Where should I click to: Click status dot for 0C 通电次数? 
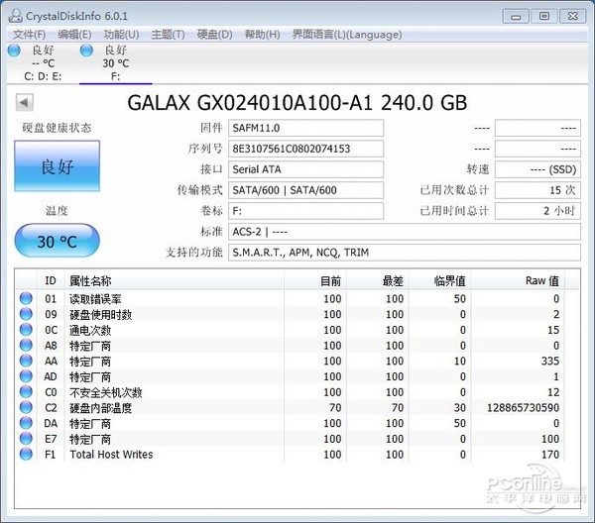click(x=26, y=329)
